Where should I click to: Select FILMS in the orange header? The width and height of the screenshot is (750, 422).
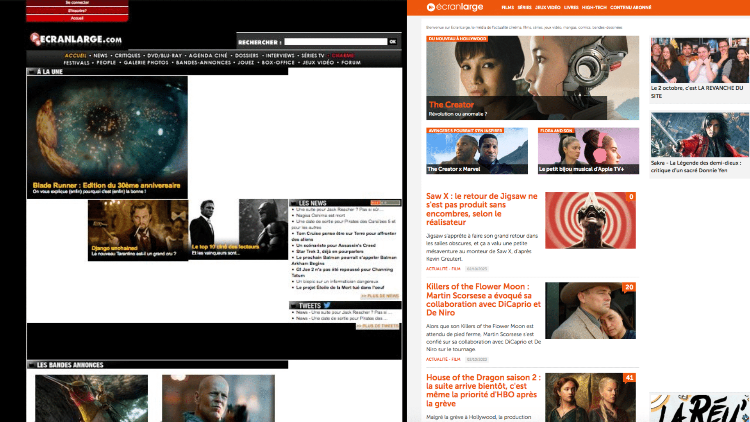click(x=507, y=7)
